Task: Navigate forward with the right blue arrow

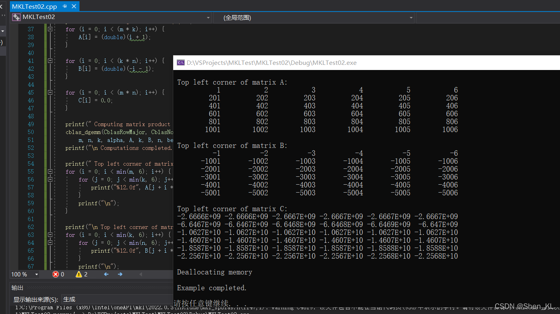Action: pos(120,274)
